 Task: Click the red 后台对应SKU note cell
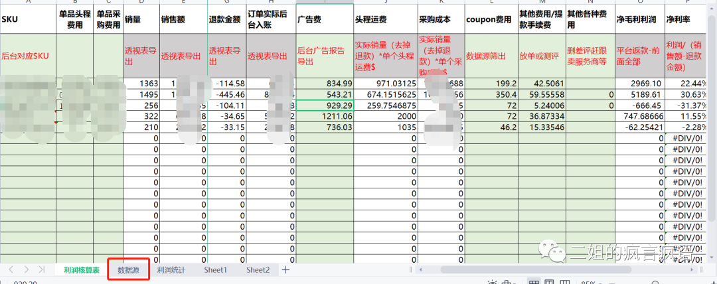click(x=29, y=56)
